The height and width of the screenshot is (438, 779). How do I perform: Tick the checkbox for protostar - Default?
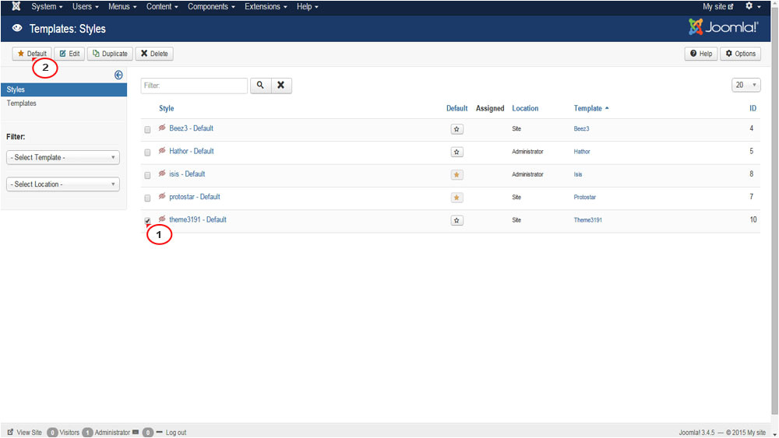pyautogui.click(x=147, y=198)
